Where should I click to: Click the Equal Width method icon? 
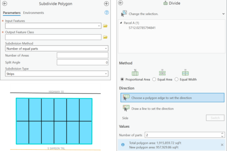point(185,72)
